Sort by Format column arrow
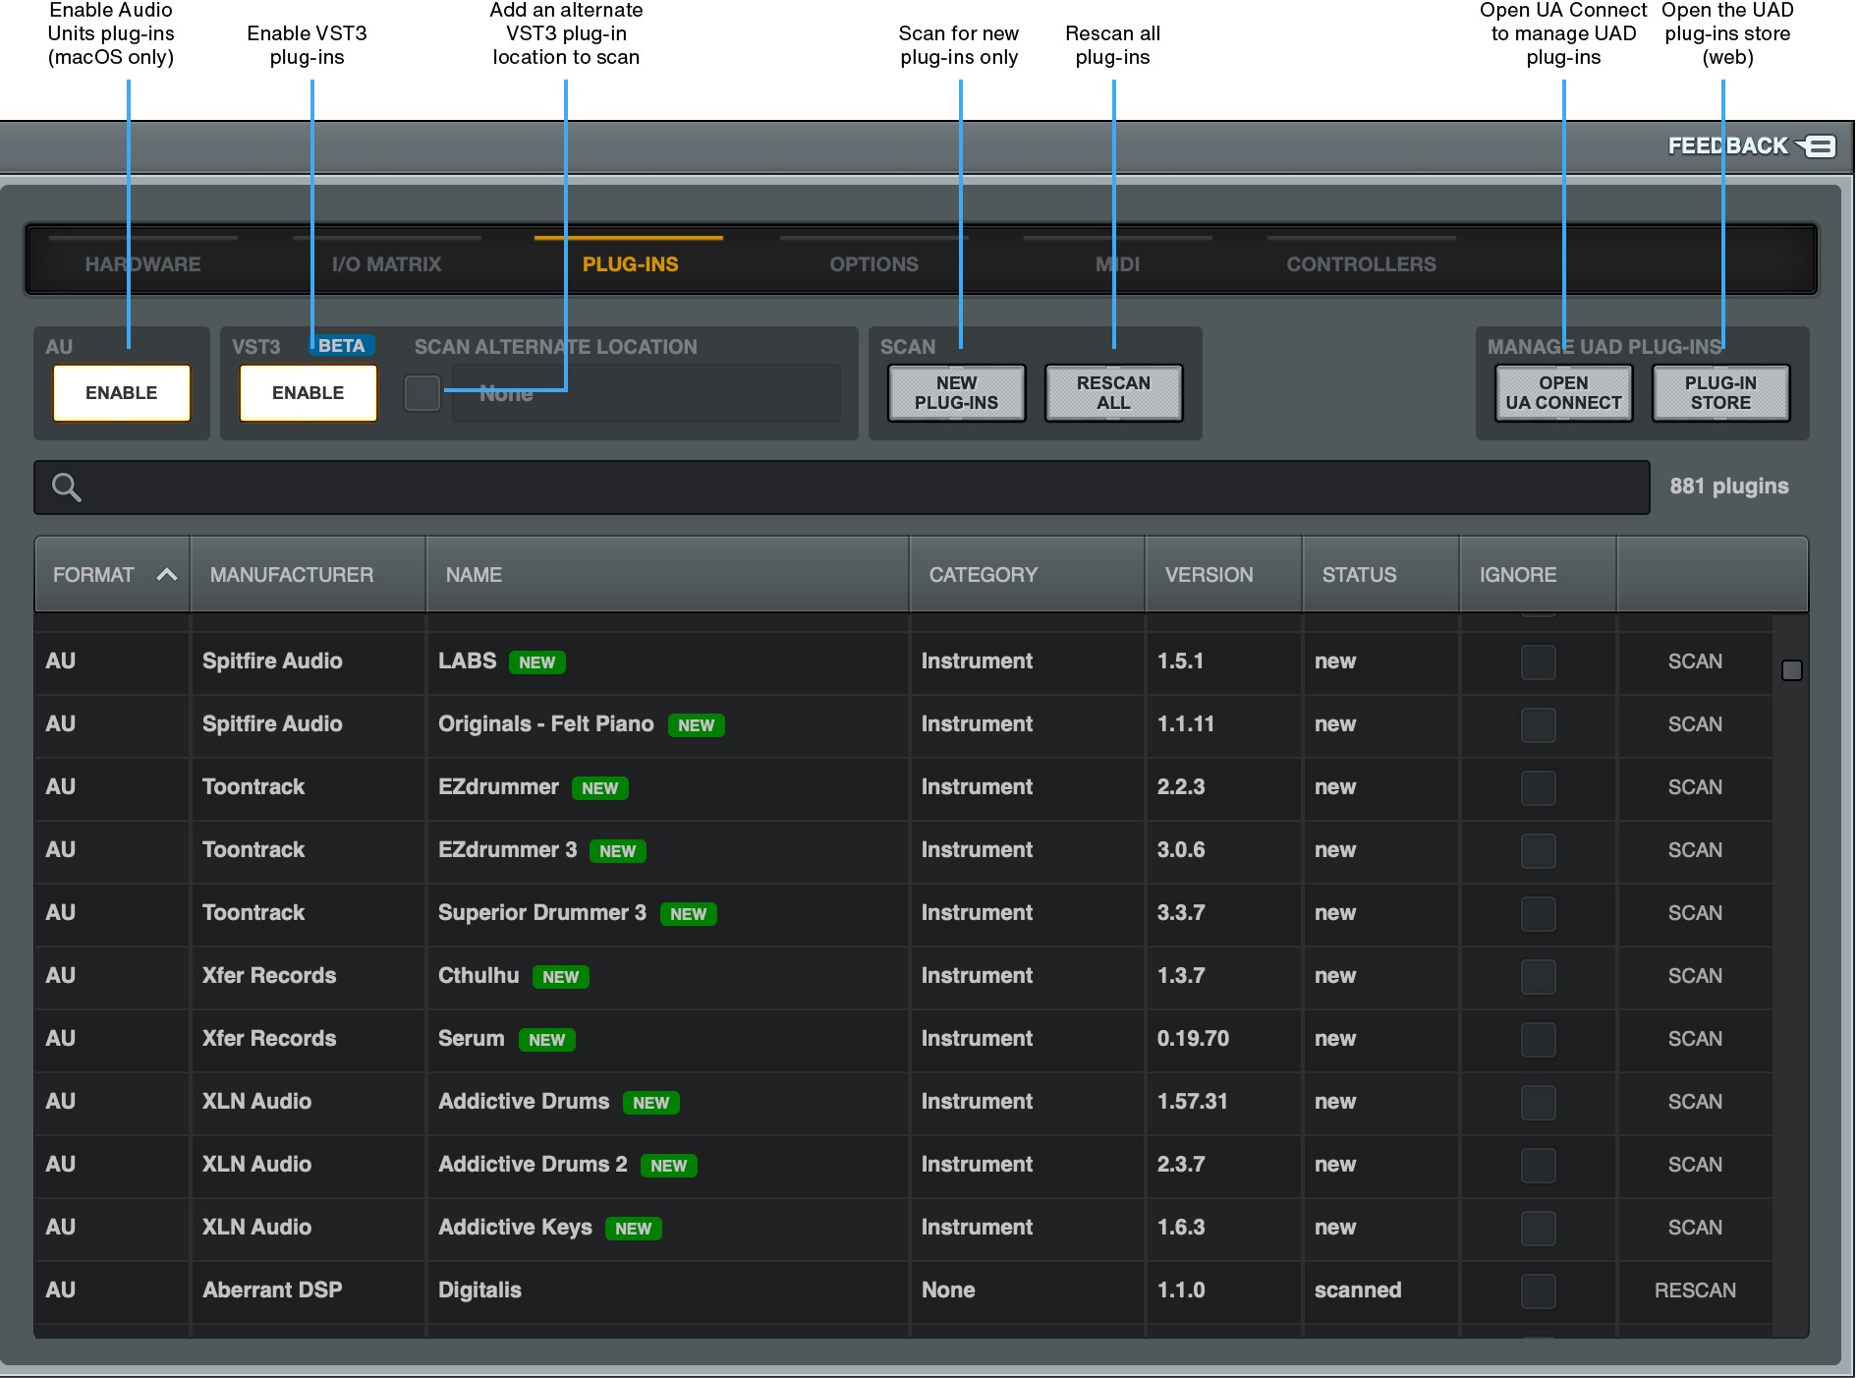 (x=167, y=575)
